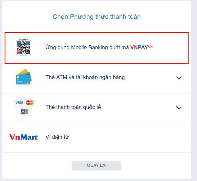The height and width of the screenshot is (181, 197).
Task: Select Mobile Banking VNPAY QR payment option
Action: tap(97, 48)
